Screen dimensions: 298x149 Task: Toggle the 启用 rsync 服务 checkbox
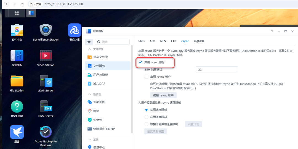point(140,62)
